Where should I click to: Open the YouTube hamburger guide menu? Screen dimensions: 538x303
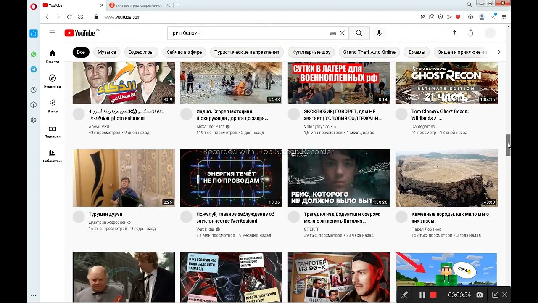(x=52, y=33)
